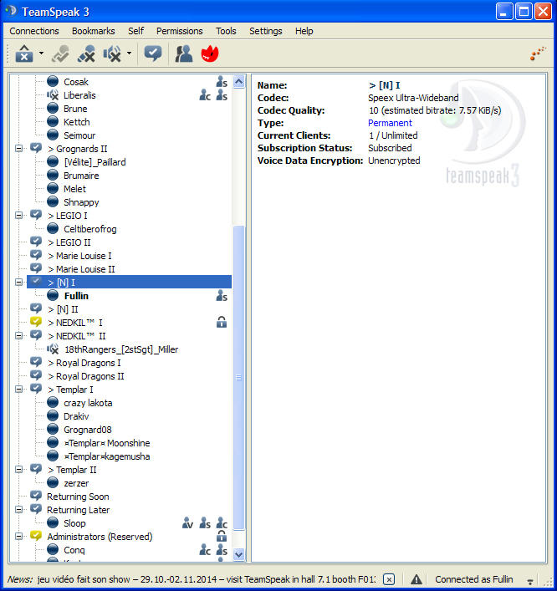This screenshot has width=557, height=591.
Task: Click the Returning Soon channel icon
Action: [36, 496]
